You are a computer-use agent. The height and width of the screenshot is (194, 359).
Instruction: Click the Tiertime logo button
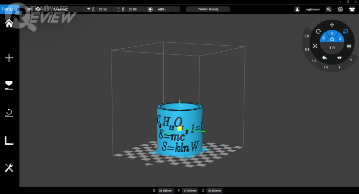[x=9, y=9]
